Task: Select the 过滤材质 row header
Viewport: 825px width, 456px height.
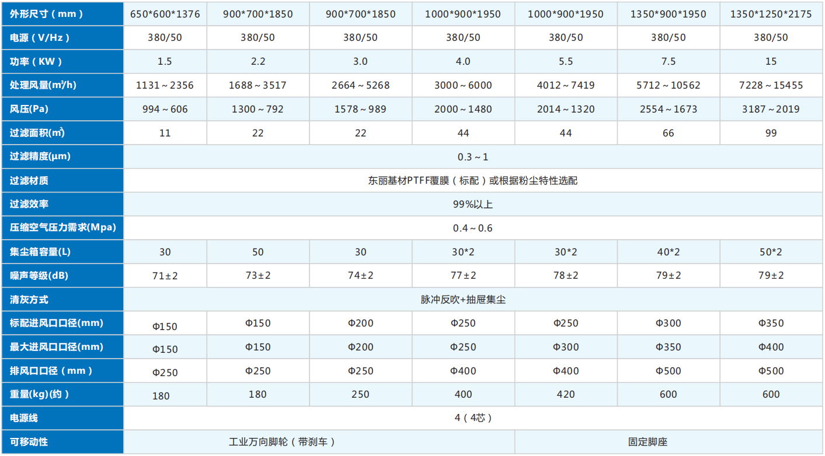Action: 62,181
